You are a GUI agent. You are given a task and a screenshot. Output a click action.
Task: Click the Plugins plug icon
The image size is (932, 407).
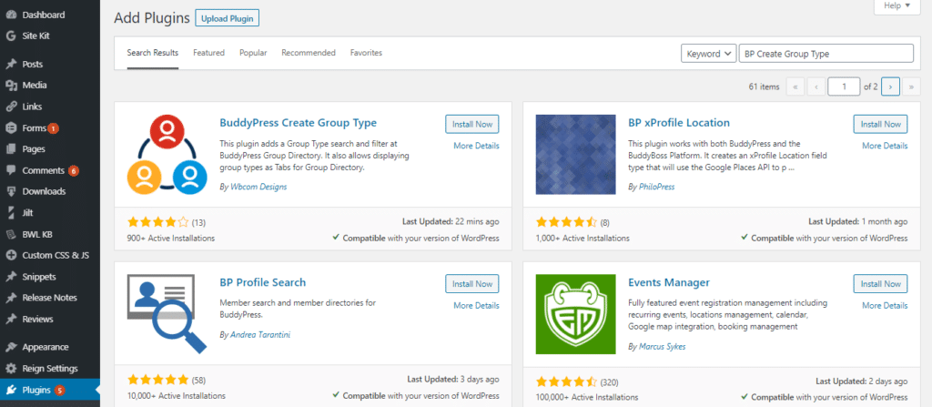pyautogui.click(x=11, y=391)
